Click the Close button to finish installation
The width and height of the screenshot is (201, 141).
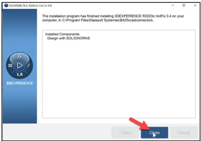point(154,132)
